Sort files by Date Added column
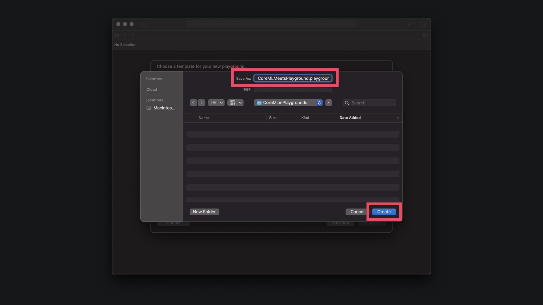 click(350, 118)
